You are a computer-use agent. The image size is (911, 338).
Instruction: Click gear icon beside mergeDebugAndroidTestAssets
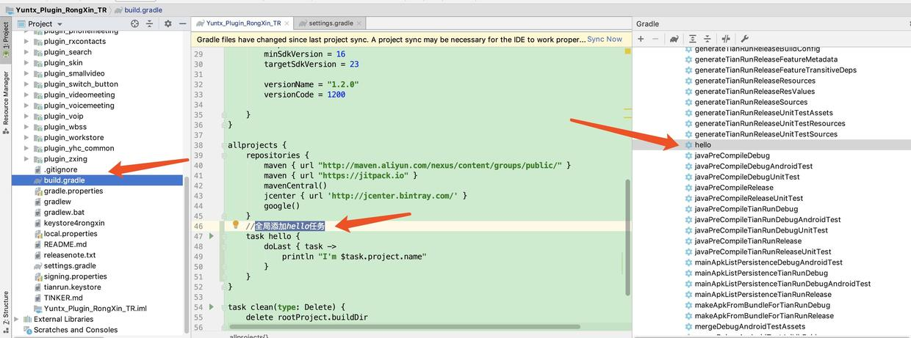[x=688, y=326]
